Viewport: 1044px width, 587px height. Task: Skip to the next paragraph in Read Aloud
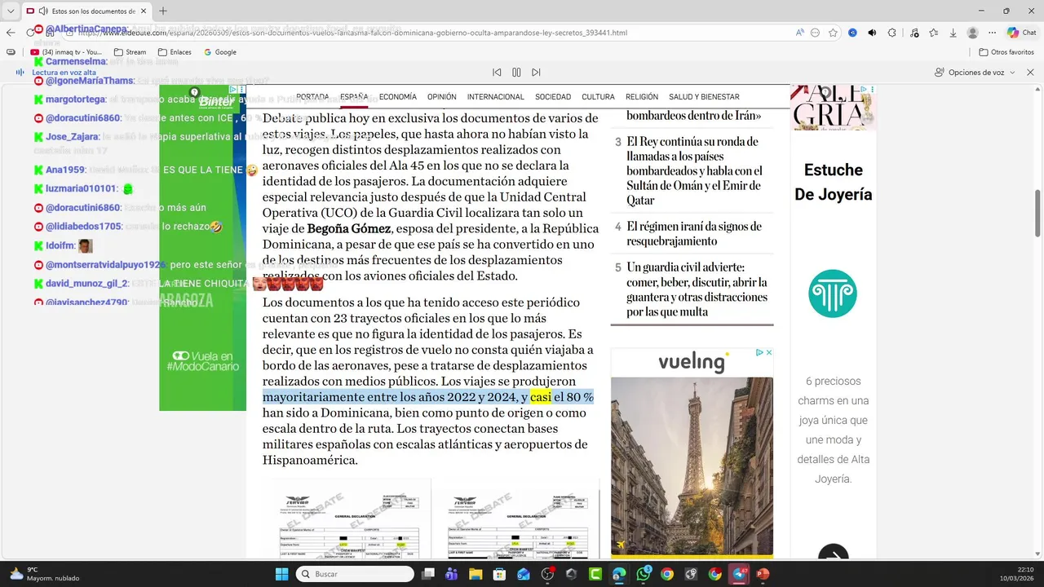536,73
